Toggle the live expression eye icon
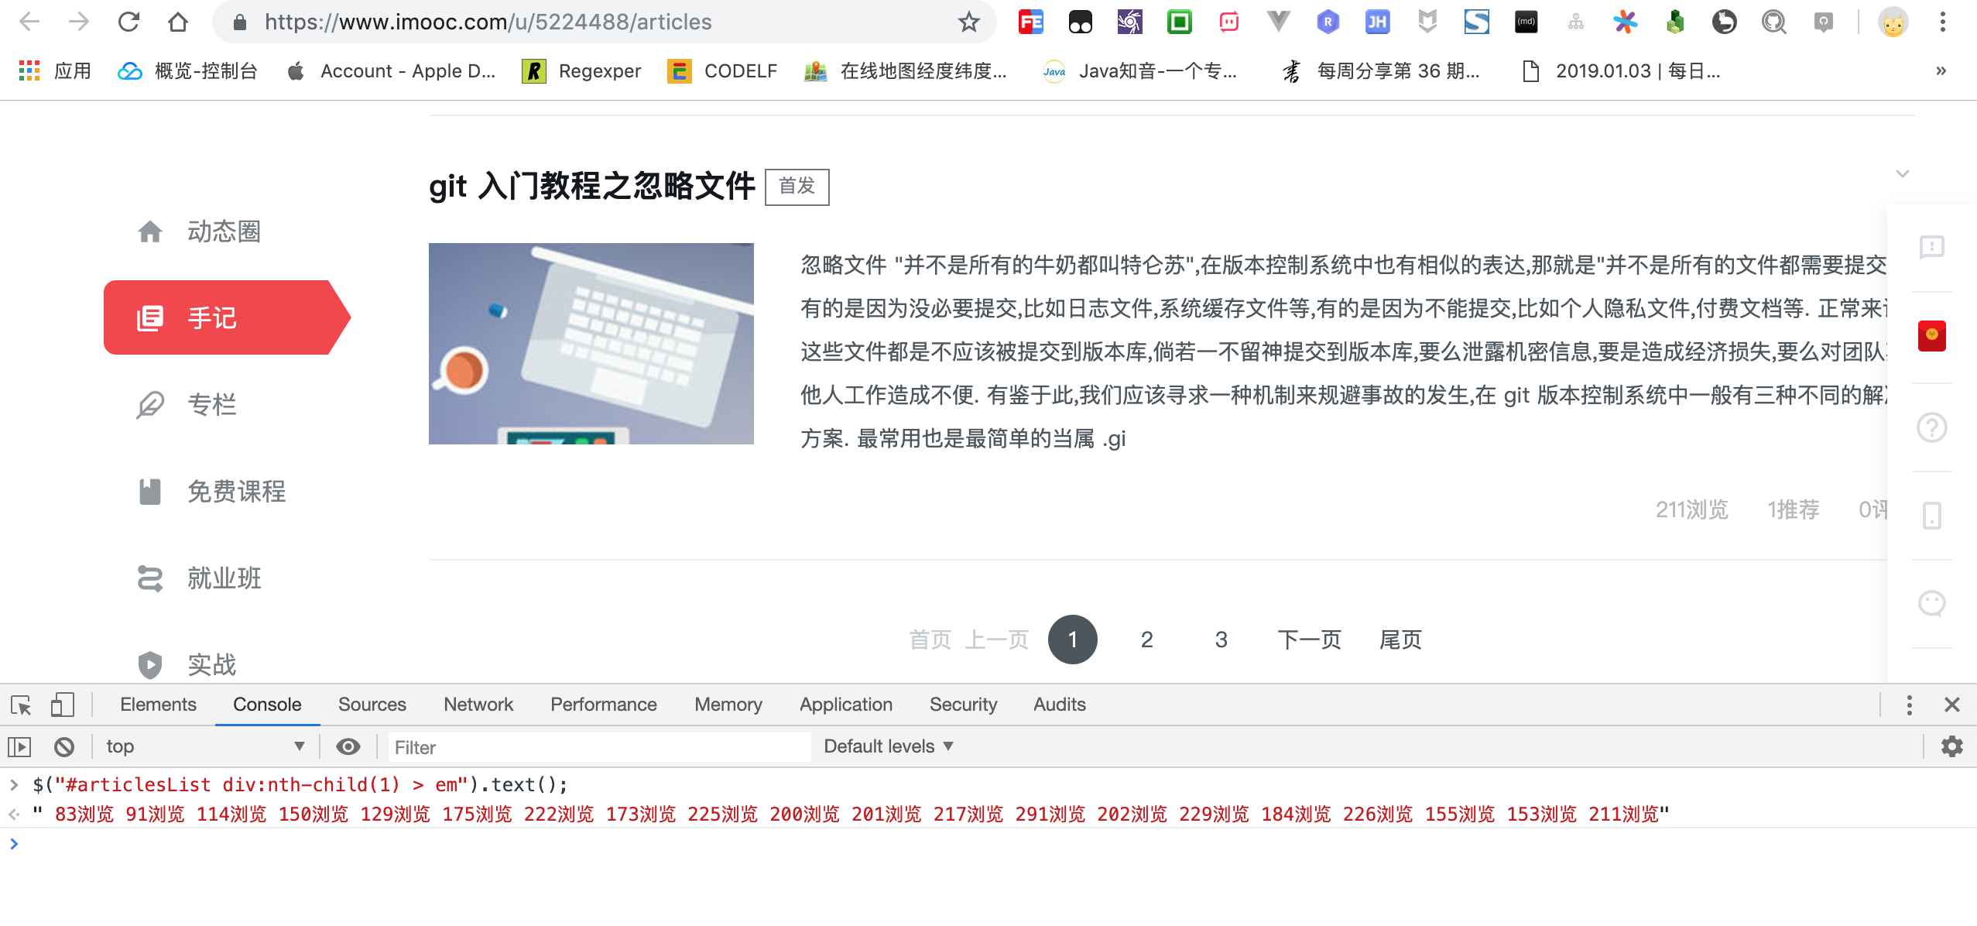Viewport: 1977px width, 926px height. click(349, 746)
